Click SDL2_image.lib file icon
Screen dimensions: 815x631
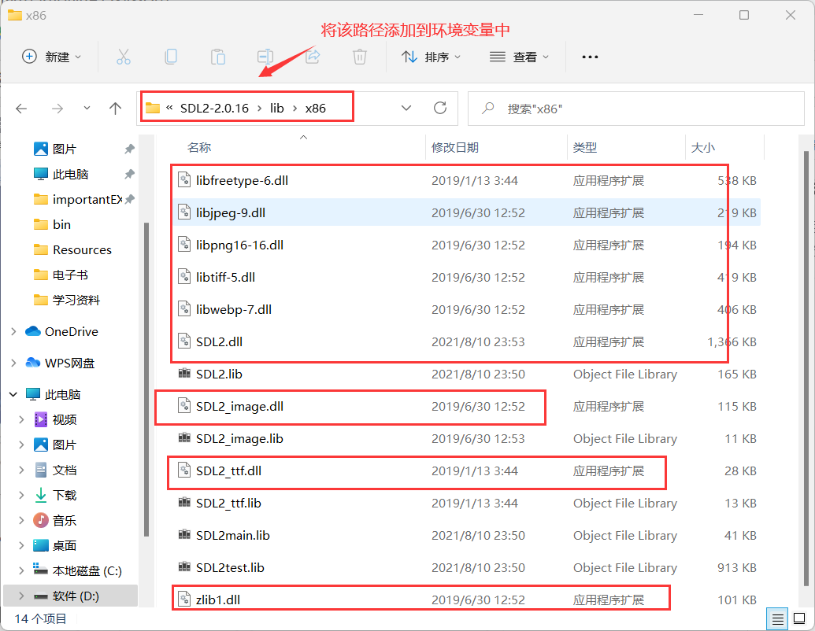[184, 437]
